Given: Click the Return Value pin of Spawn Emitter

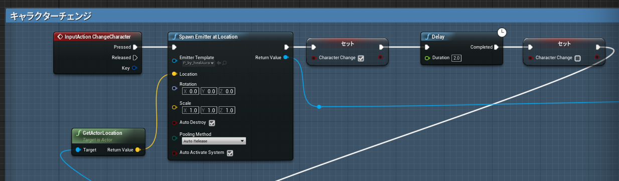Looking at the screenshot, I should (286, 58).
